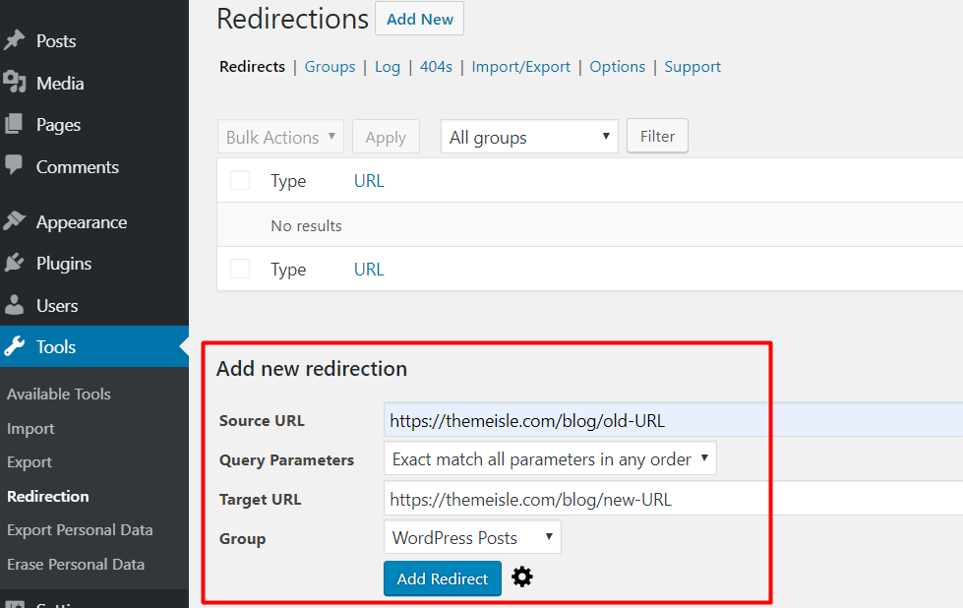Open Plugins via the plug icon

click(16, 263)
